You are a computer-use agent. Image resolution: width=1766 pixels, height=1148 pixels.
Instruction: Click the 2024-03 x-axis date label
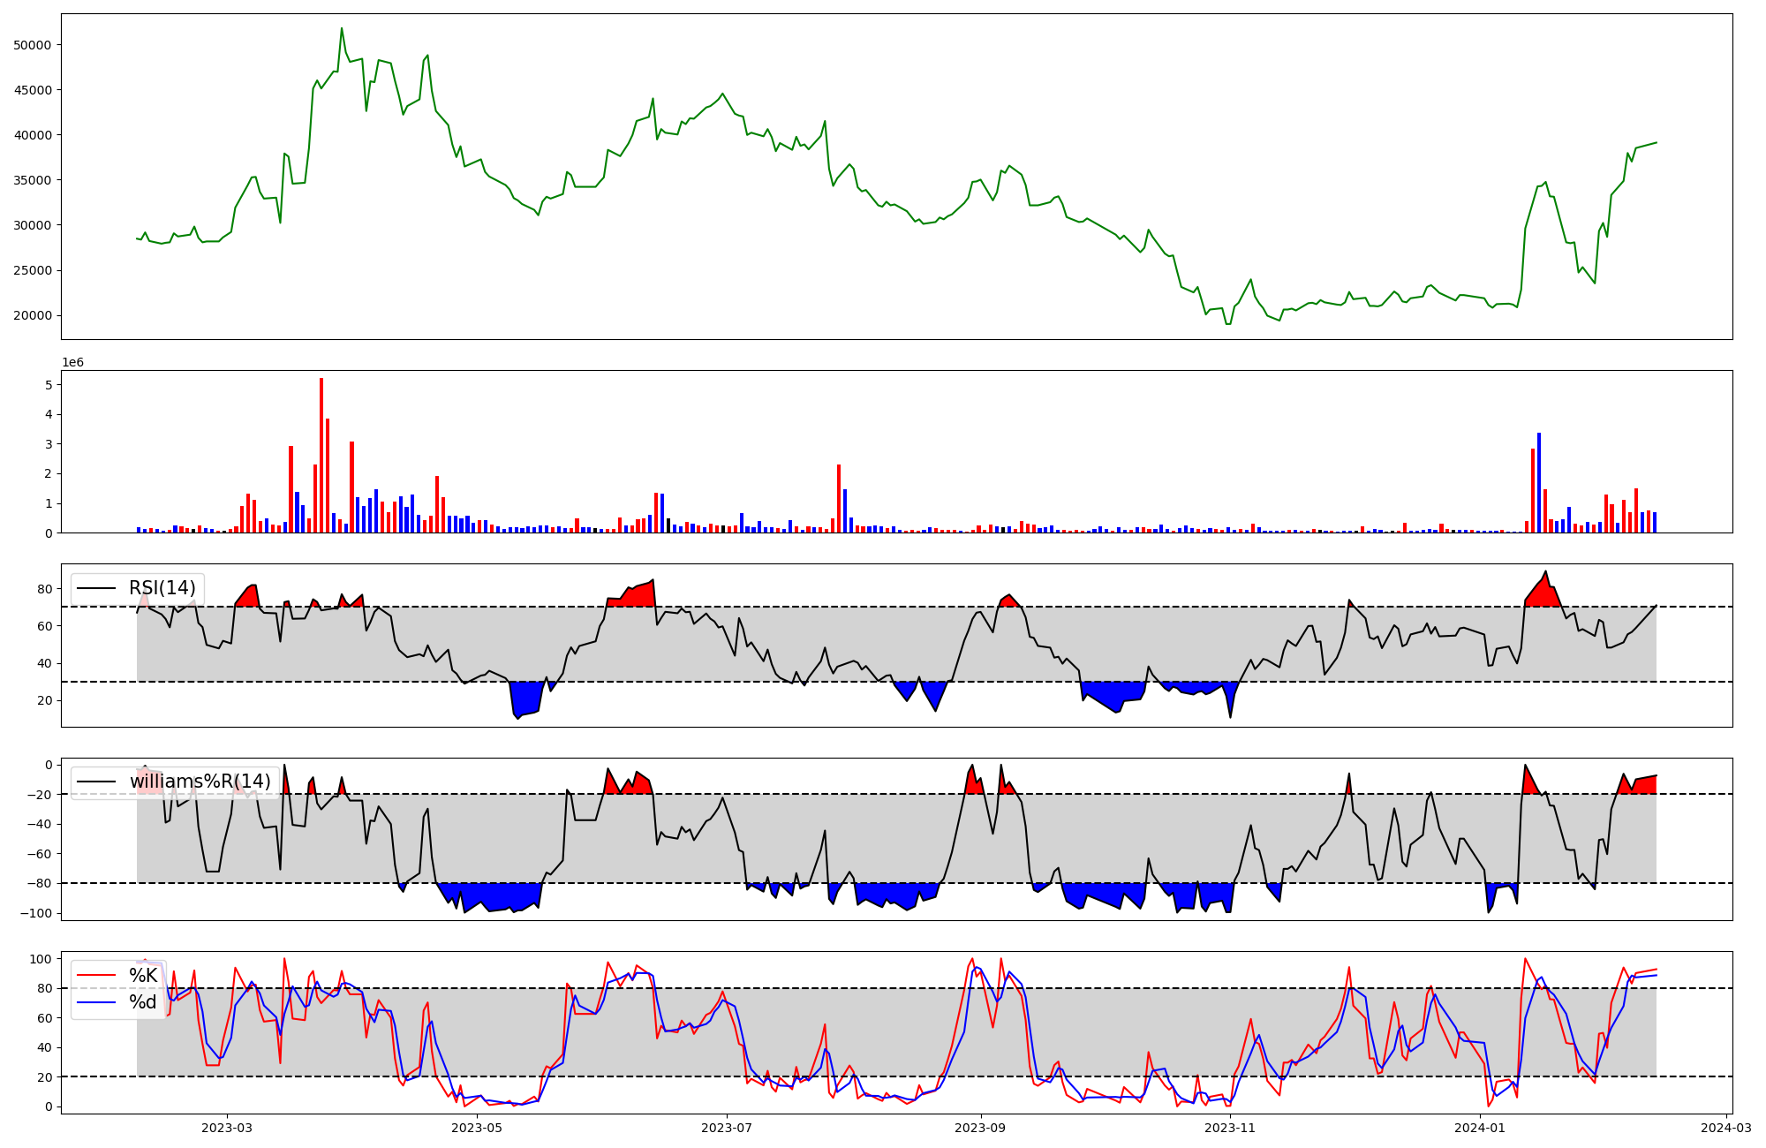tap(1725, 1127)
